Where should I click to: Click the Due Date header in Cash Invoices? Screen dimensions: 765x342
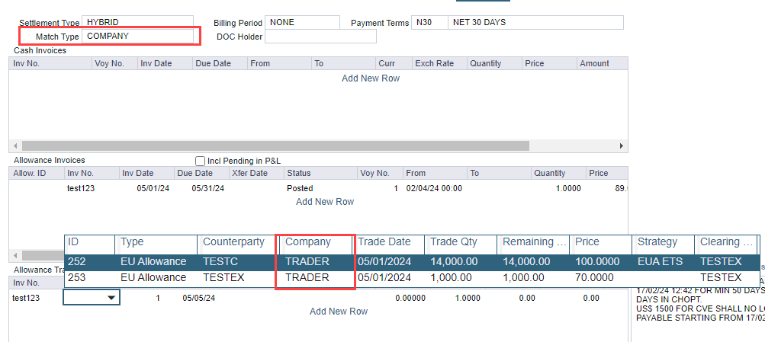(x=213, y=63)
